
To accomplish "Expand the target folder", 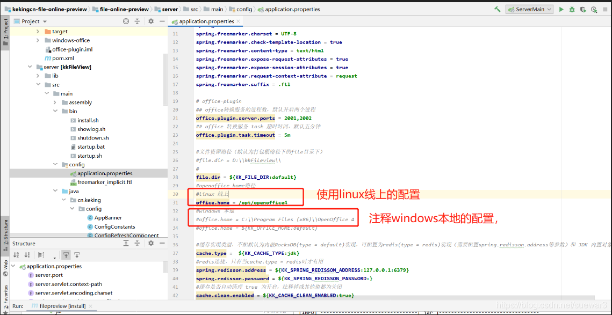I will click(x=38, y=31).
